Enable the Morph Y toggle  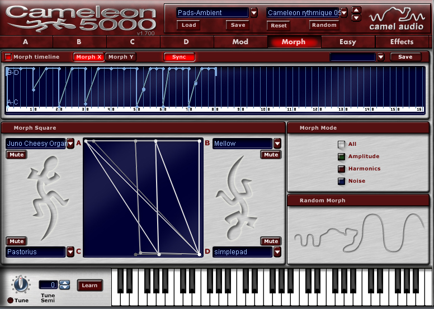pos(121,57)
